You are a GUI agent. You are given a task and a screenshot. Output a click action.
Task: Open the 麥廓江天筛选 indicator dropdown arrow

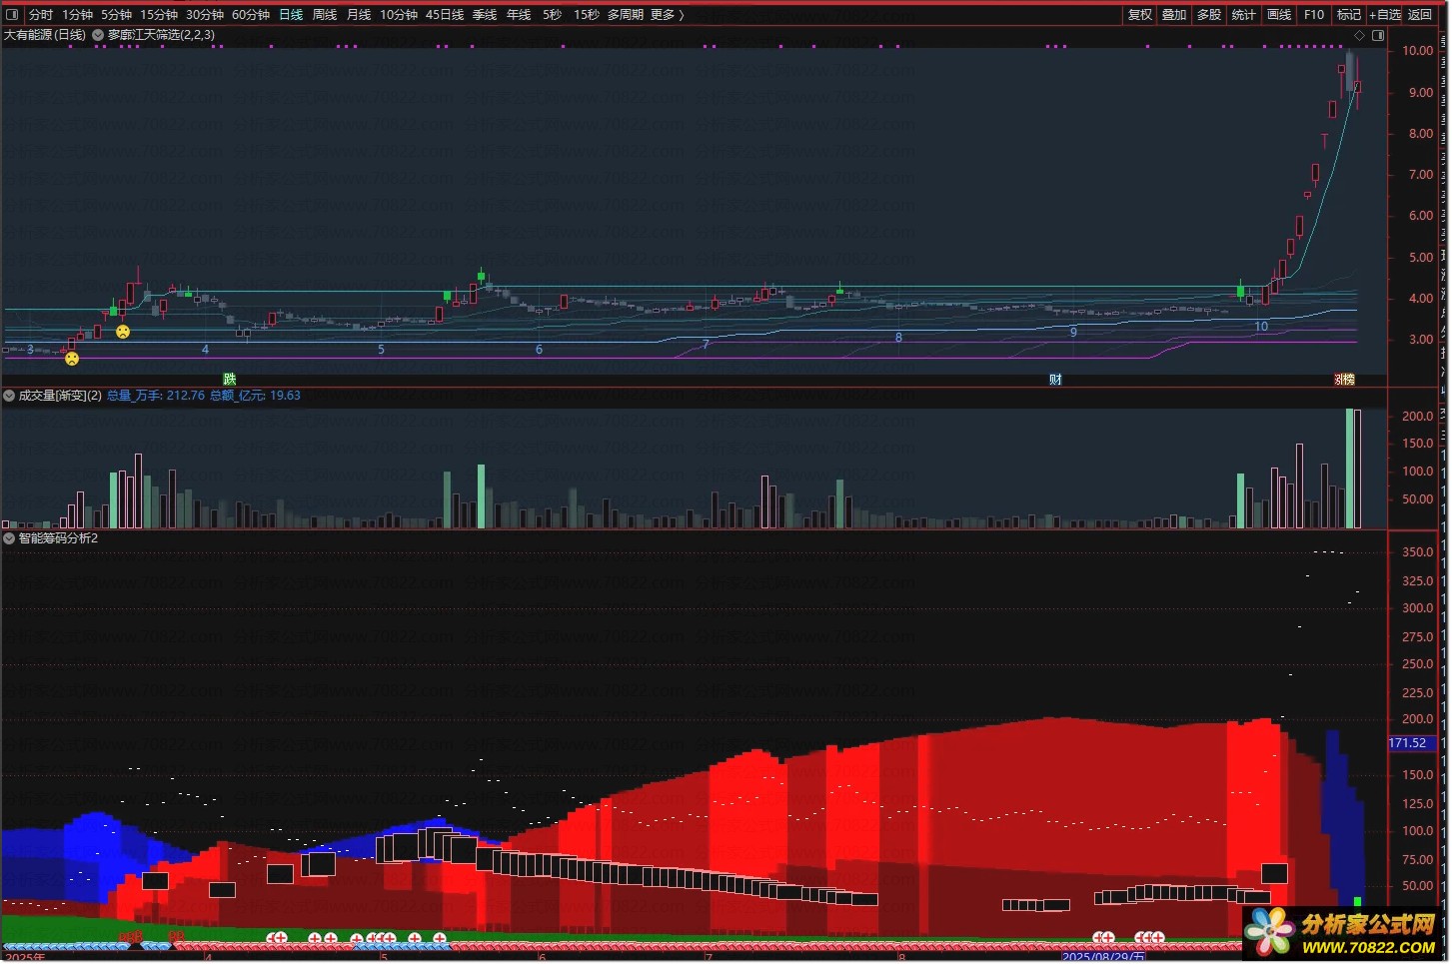[x=98, y=35]
